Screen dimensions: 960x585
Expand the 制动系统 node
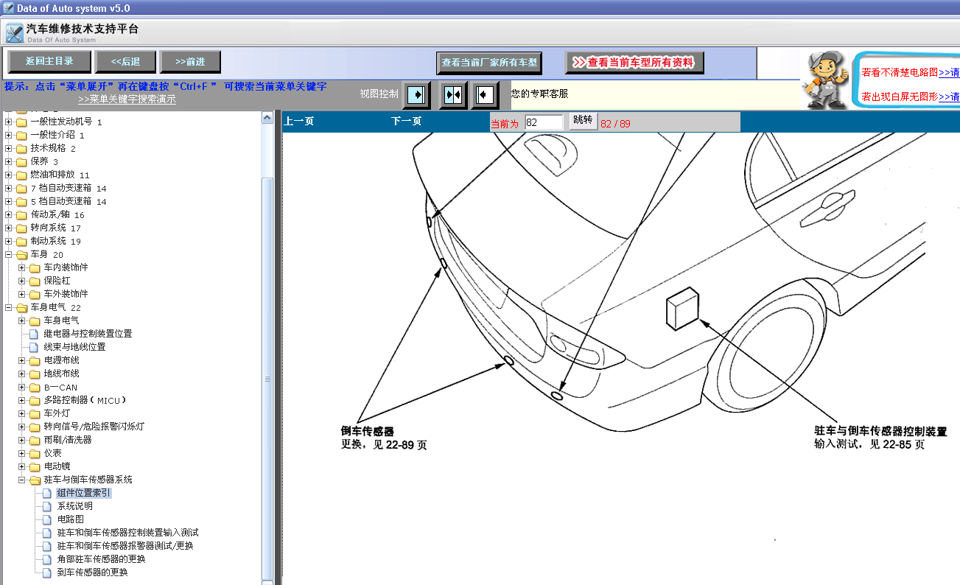point(9,241)
